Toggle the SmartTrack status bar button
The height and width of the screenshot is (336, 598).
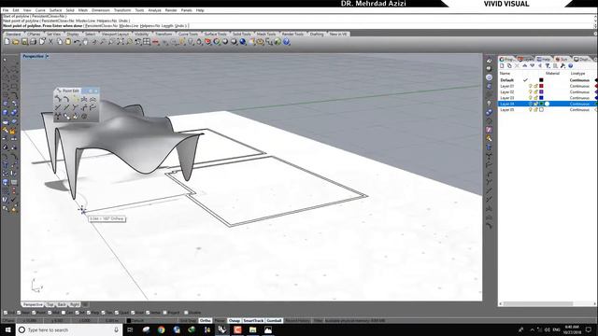point(253,321)
